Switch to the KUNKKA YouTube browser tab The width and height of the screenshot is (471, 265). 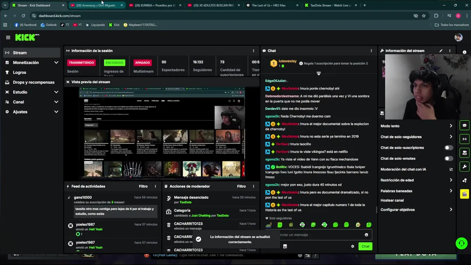[155, 5]
